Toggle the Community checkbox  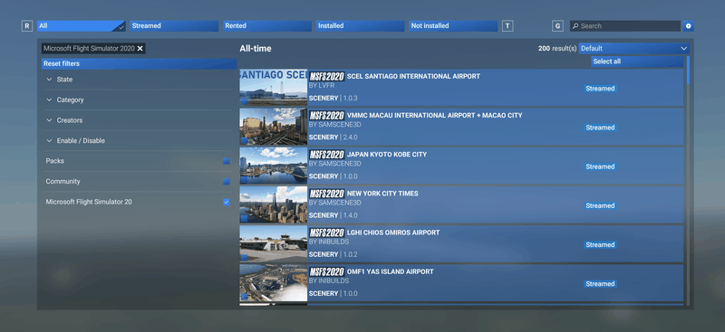point(226,182)
